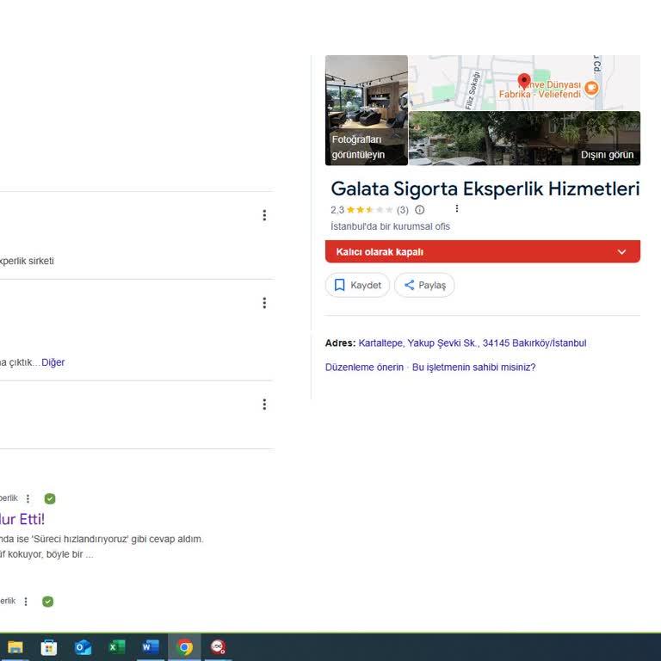Open the topmost three-dot menu in the results list
Screen dimensions: 661x661
pos(264,215)
